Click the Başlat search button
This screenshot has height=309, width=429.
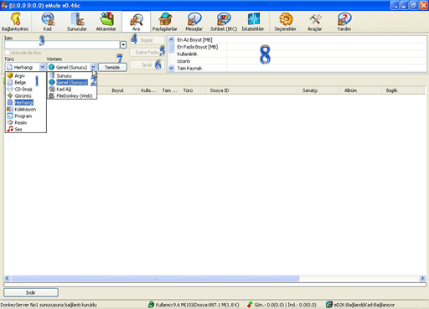tap(147, 40)
